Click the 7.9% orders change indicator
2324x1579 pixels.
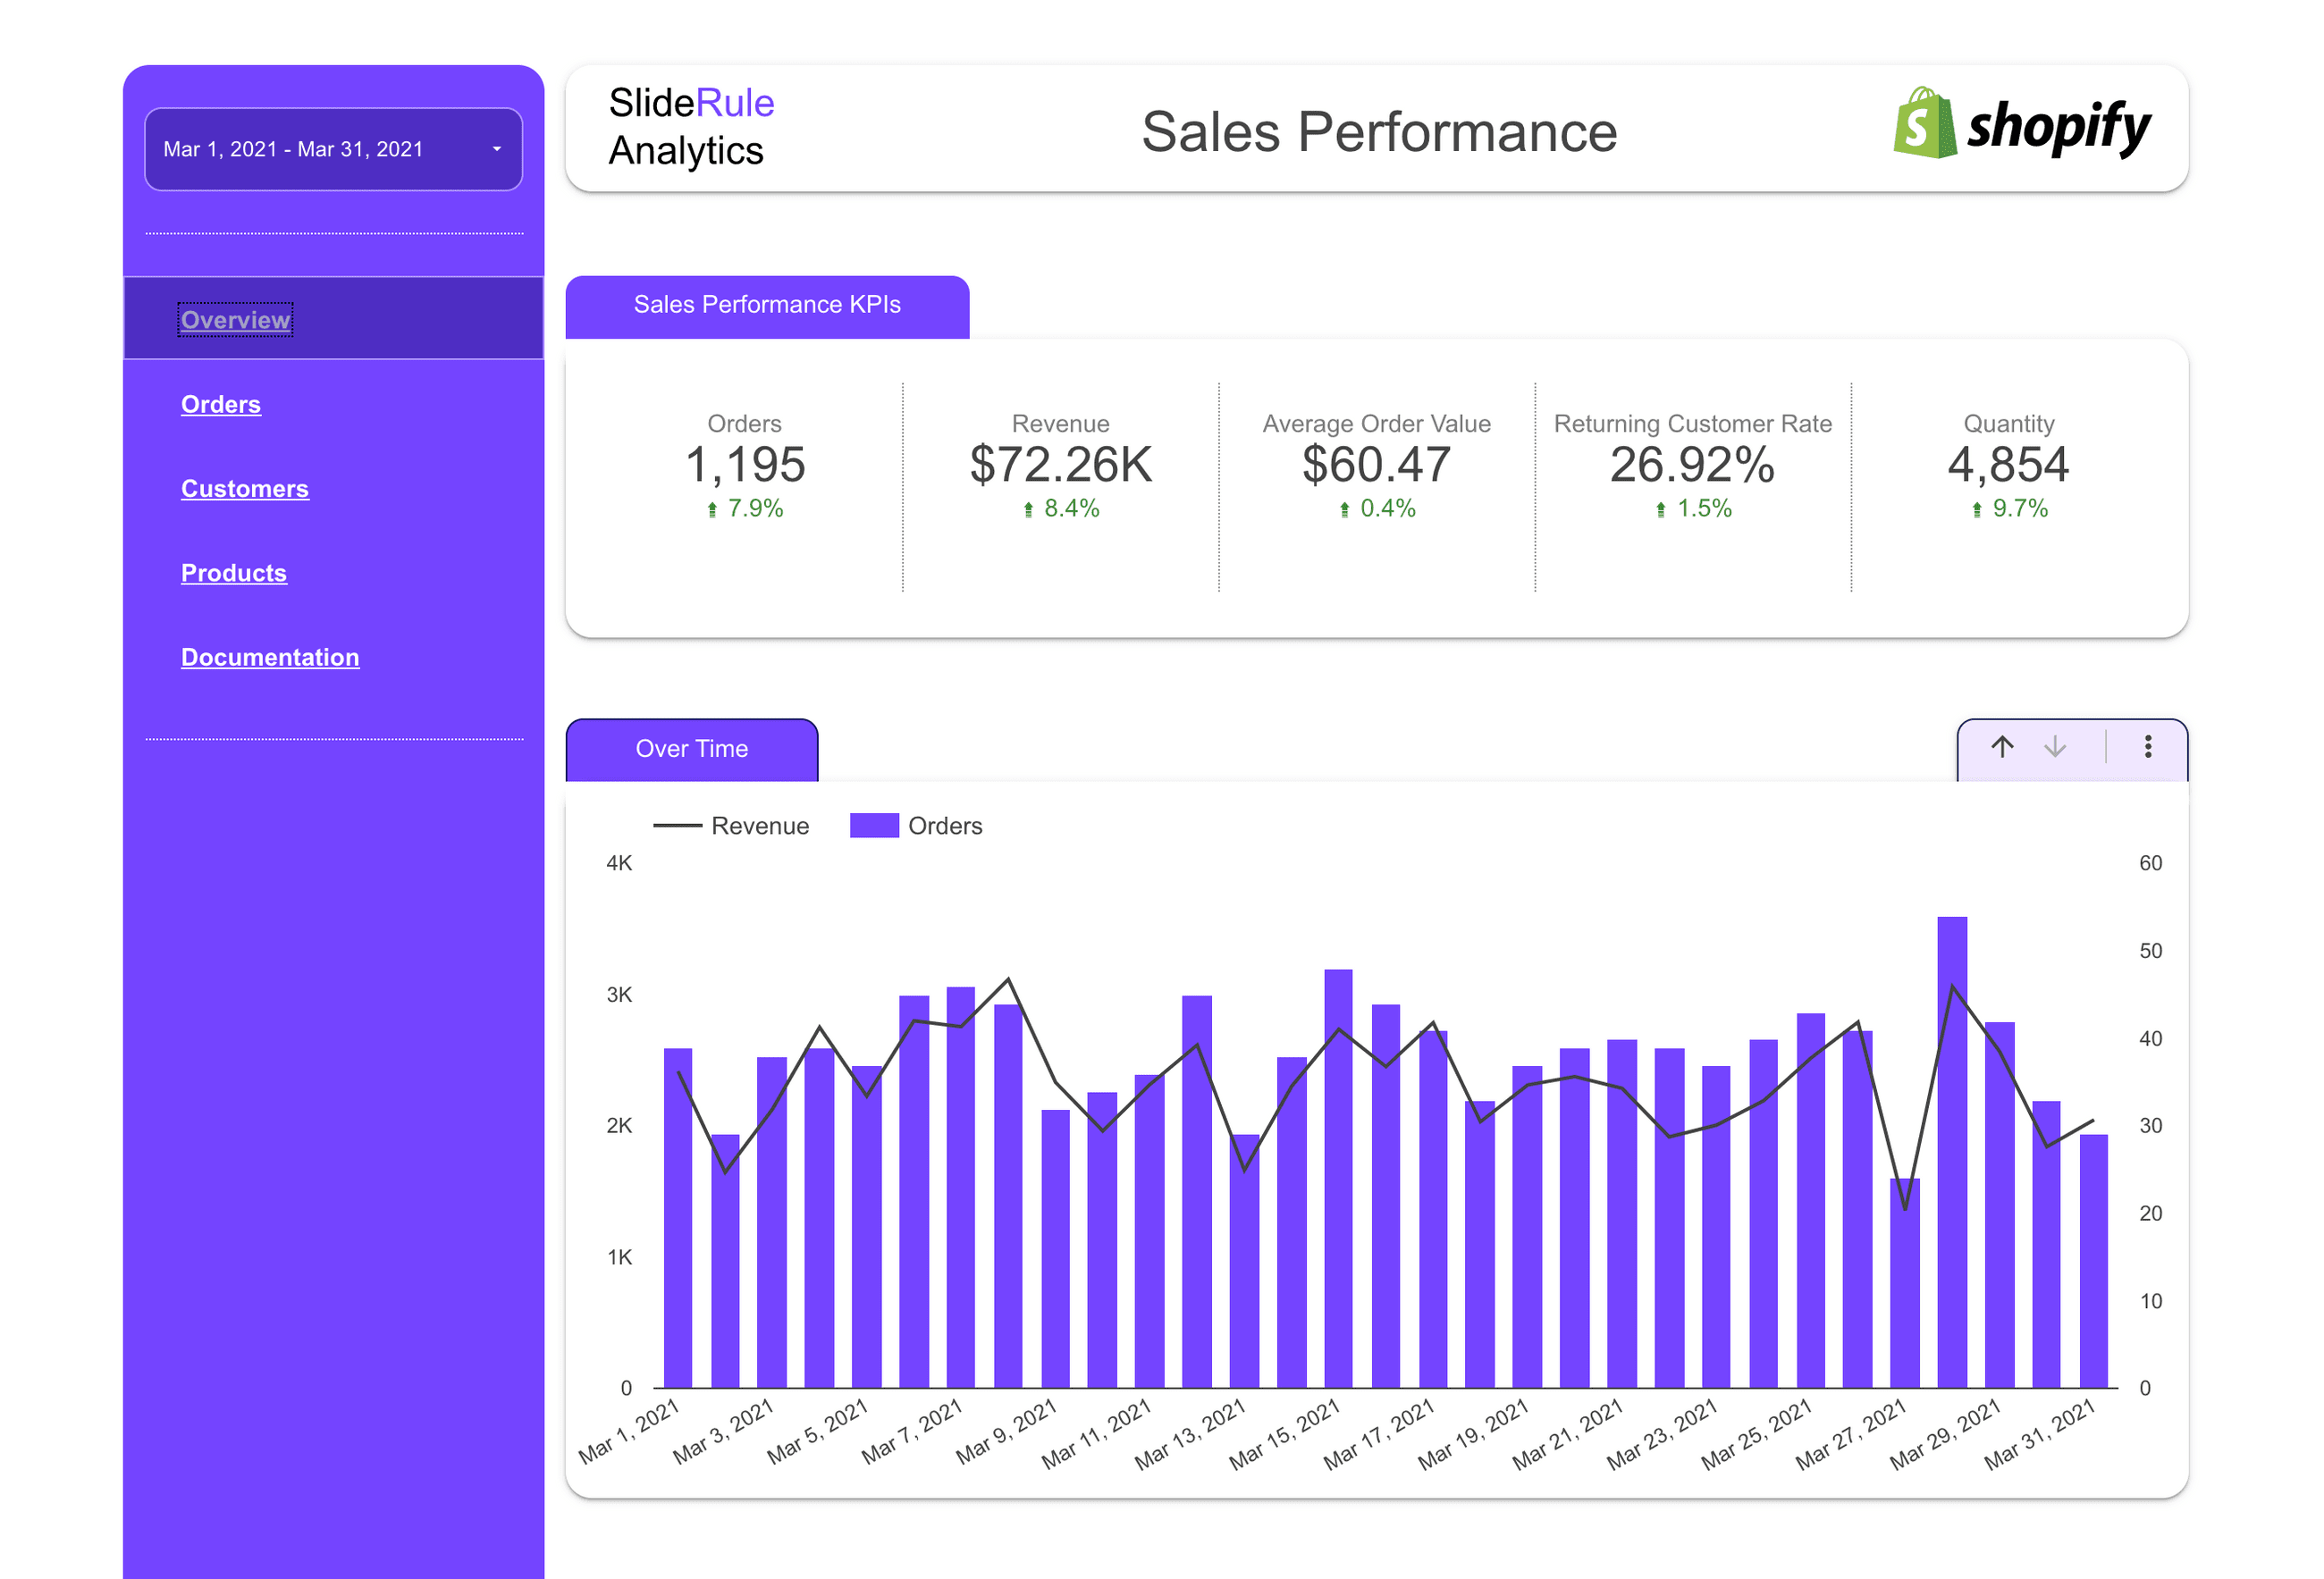click(745, 509)
